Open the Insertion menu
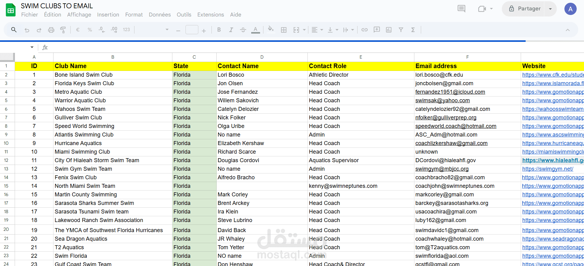 108,15
